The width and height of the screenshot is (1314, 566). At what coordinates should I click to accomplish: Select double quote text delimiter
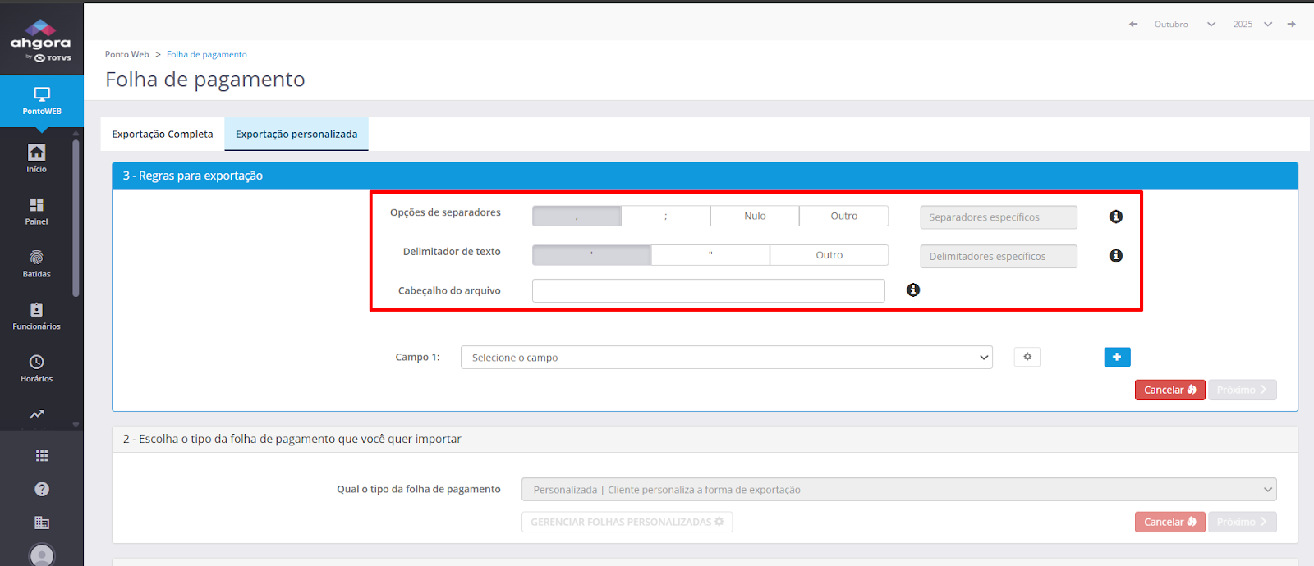710,255
